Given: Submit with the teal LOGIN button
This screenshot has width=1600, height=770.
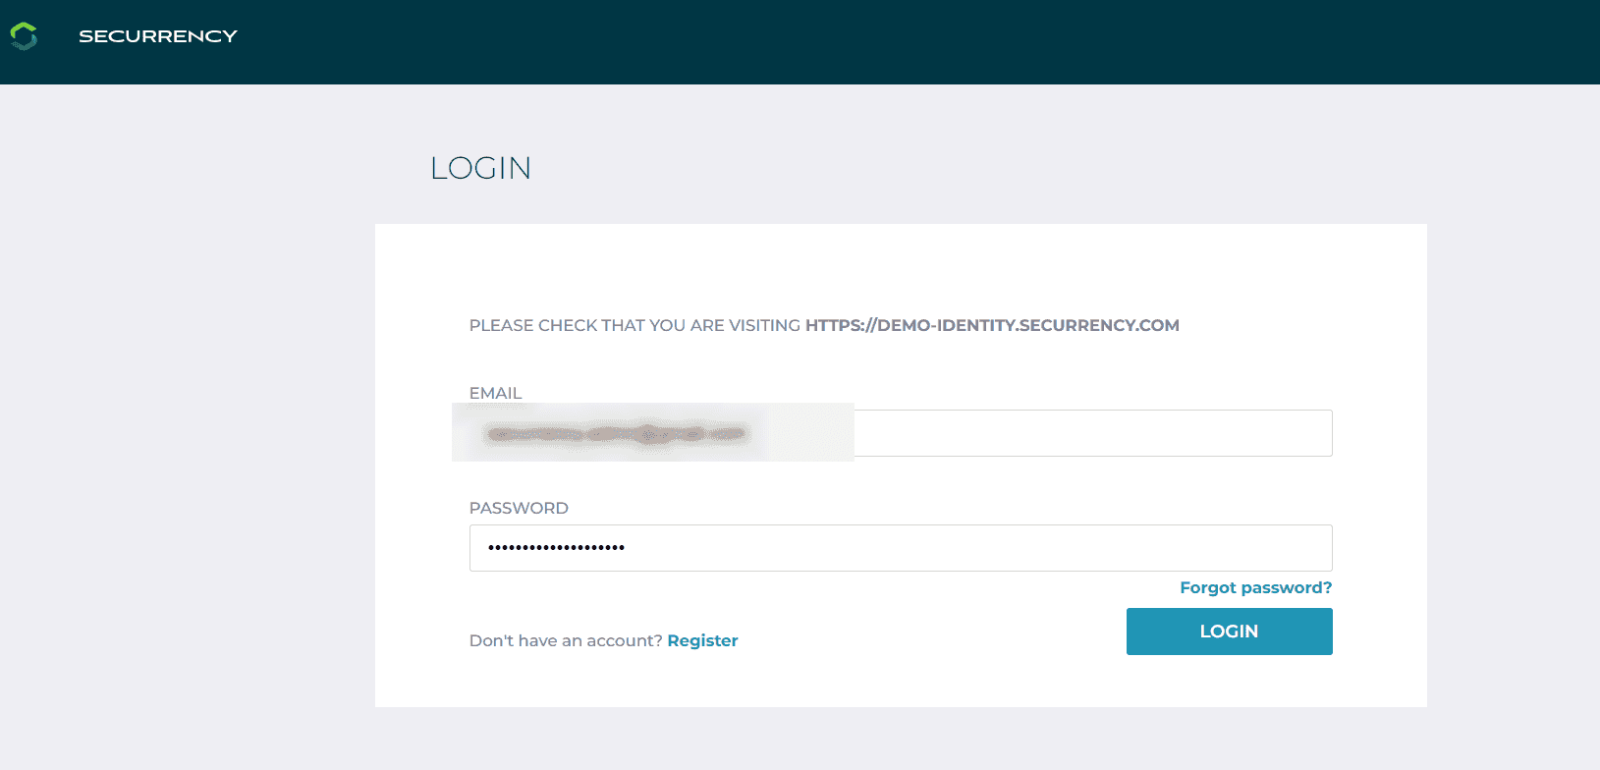Looking at the screenshot, I should click(1229, 632).
